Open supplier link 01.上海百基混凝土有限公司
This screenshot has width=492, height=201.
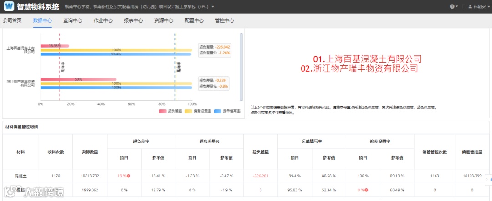pyautogui.click(x=367, y=59)
